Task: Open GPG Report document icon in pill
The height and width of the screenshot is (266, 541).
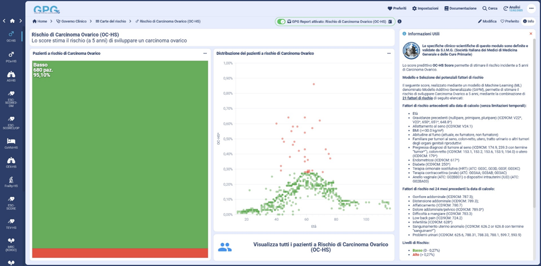Action: click(390, 22)
